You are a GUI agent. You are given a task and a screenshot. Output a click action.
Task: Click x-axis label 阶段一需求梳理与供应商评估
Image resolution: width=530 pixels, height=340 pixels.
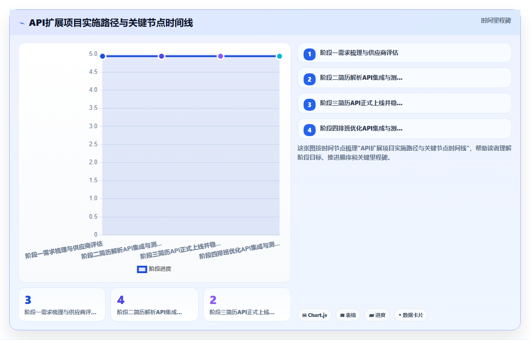coord(64,250)
